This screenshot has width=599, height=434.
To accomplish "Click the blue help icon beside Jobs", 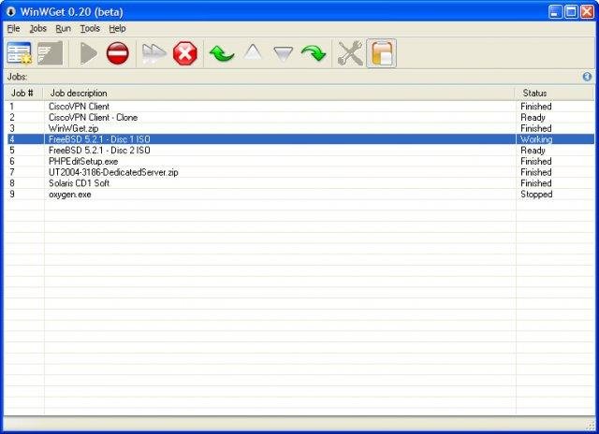I will pyautogui.click(x=587, y=77).
